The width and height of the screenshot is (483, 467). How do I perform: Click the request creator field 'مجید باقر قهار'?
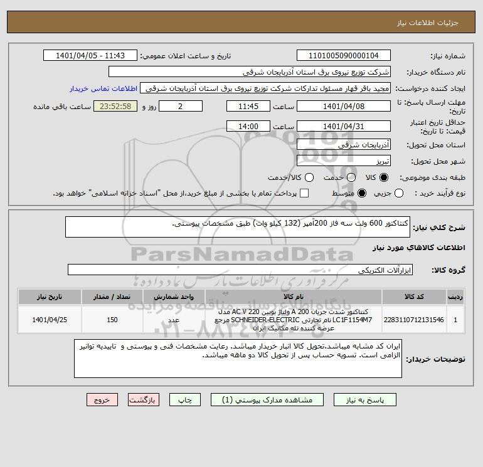tap(265, 88)
